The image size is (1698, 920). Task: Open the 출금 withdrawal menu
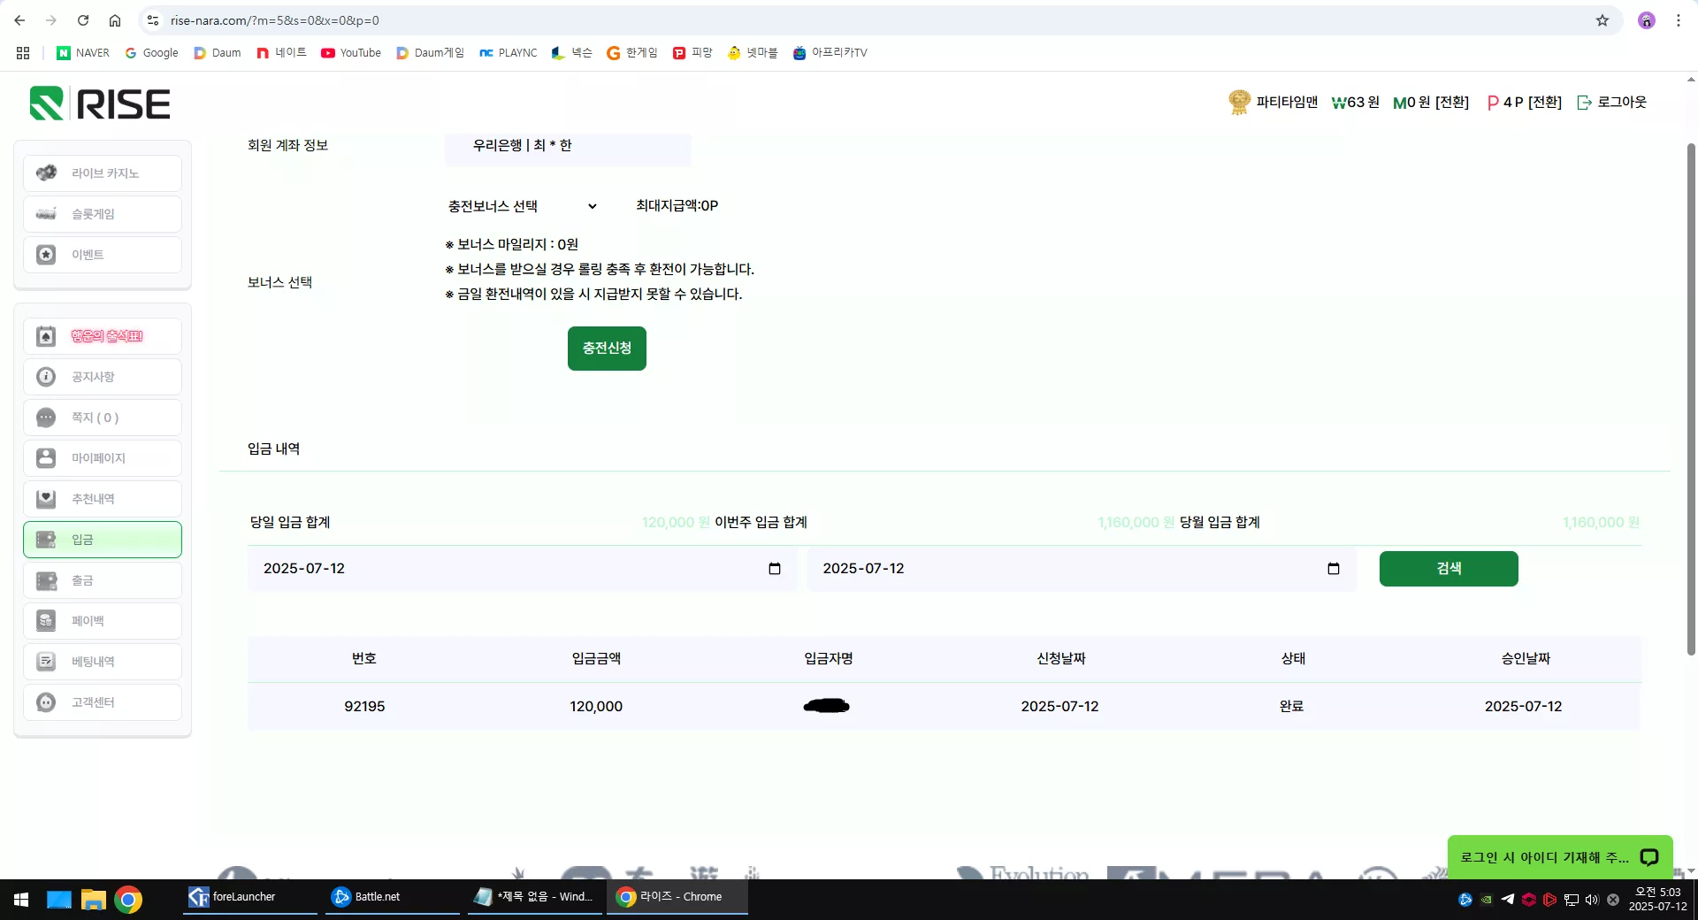103,580
